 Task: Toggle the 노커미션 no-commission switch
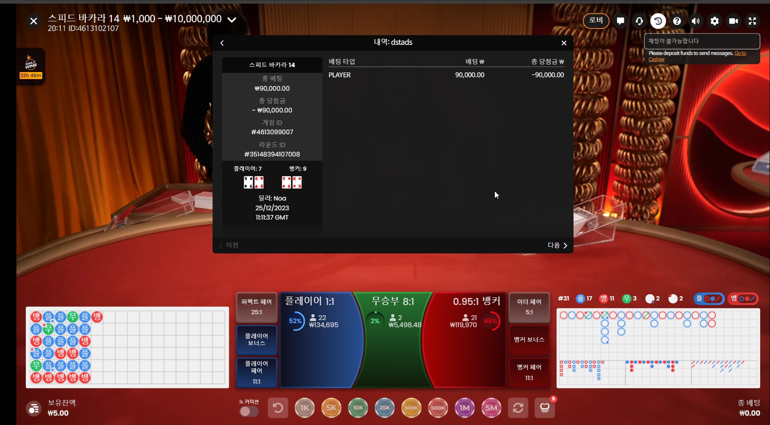point(249,411)
